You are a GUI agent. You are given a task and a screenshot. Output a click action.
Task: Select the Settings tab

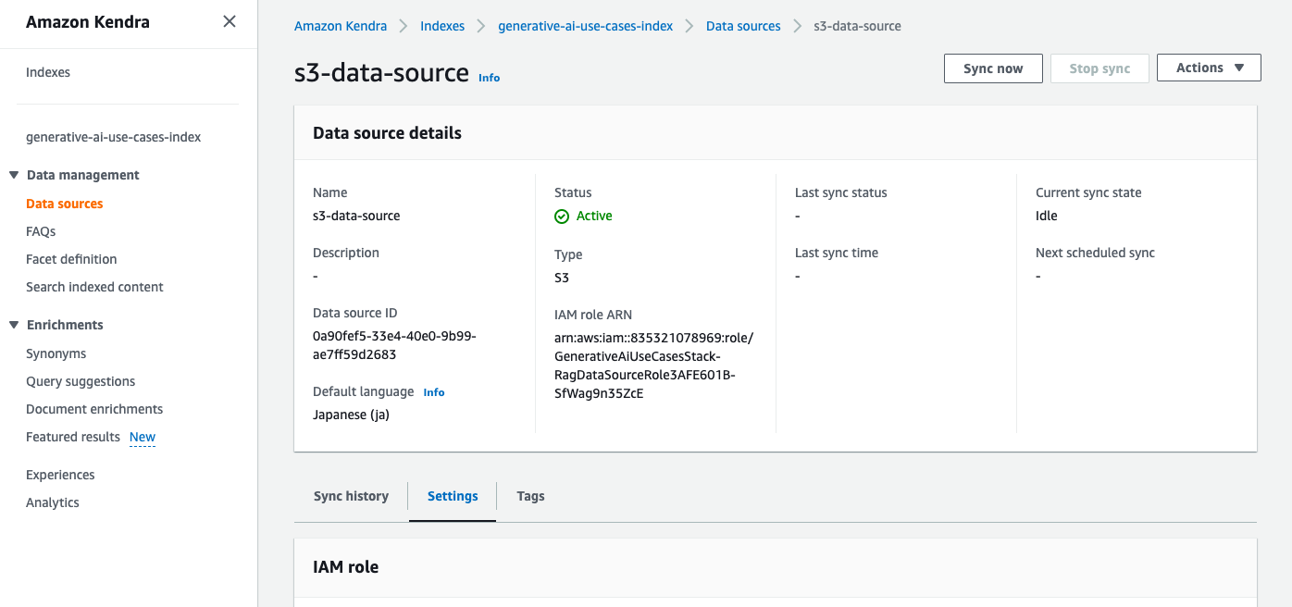453,496
